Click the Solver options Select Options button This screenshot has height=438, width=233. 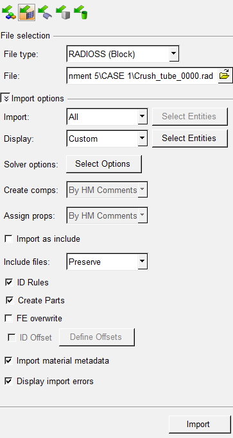click(x=104, y=164)
